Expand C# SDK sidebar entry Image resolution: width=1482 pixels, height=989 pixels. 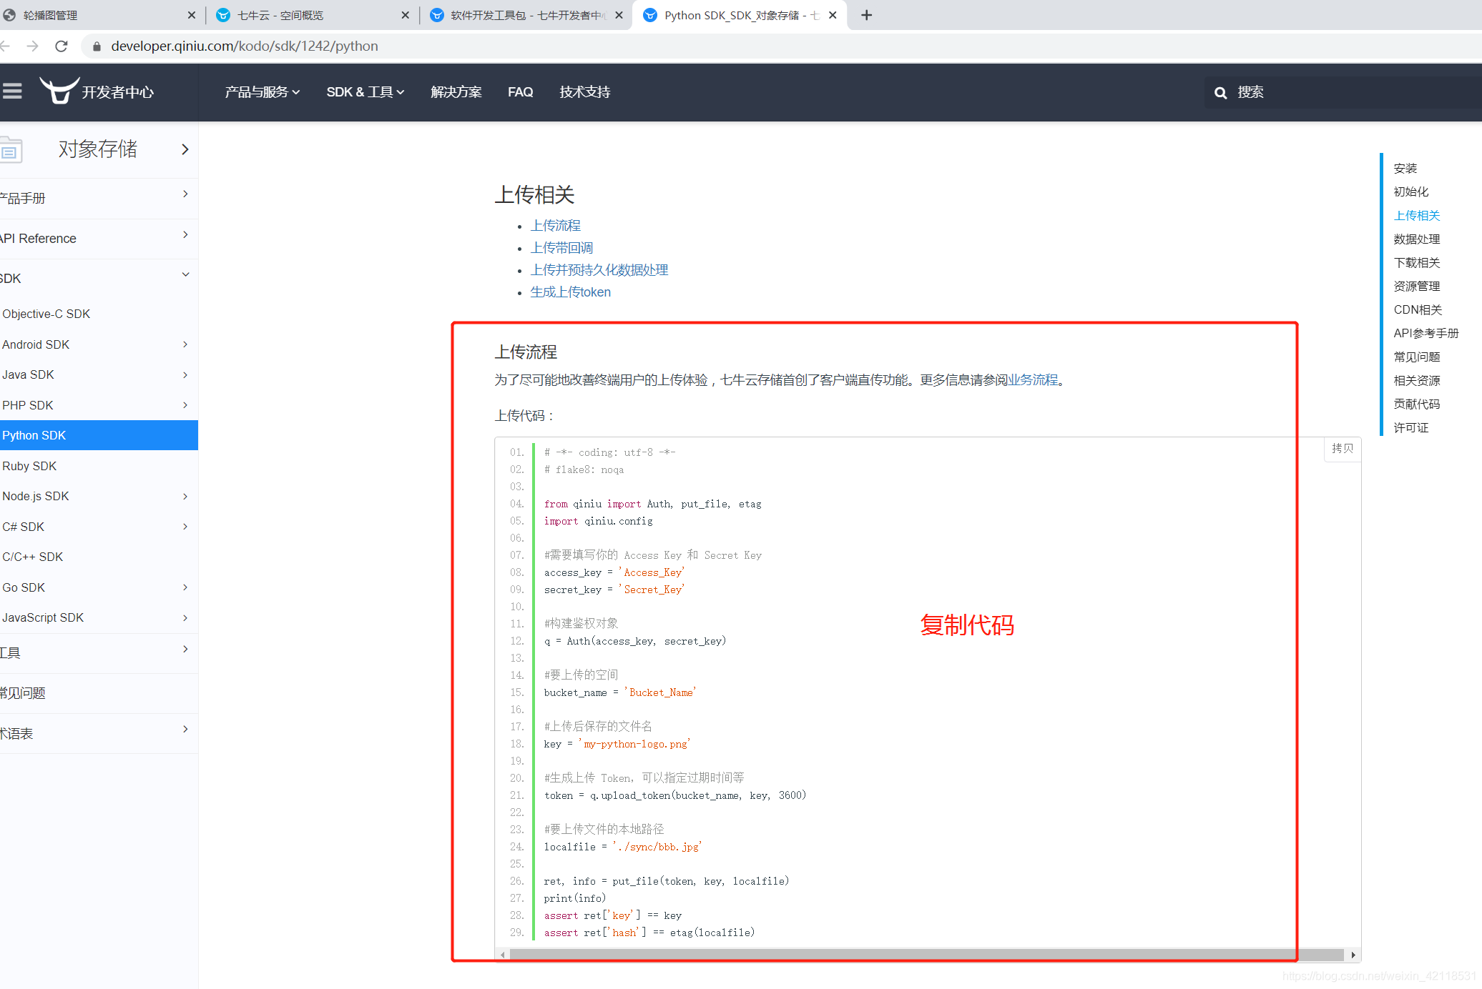coord(185,527)
